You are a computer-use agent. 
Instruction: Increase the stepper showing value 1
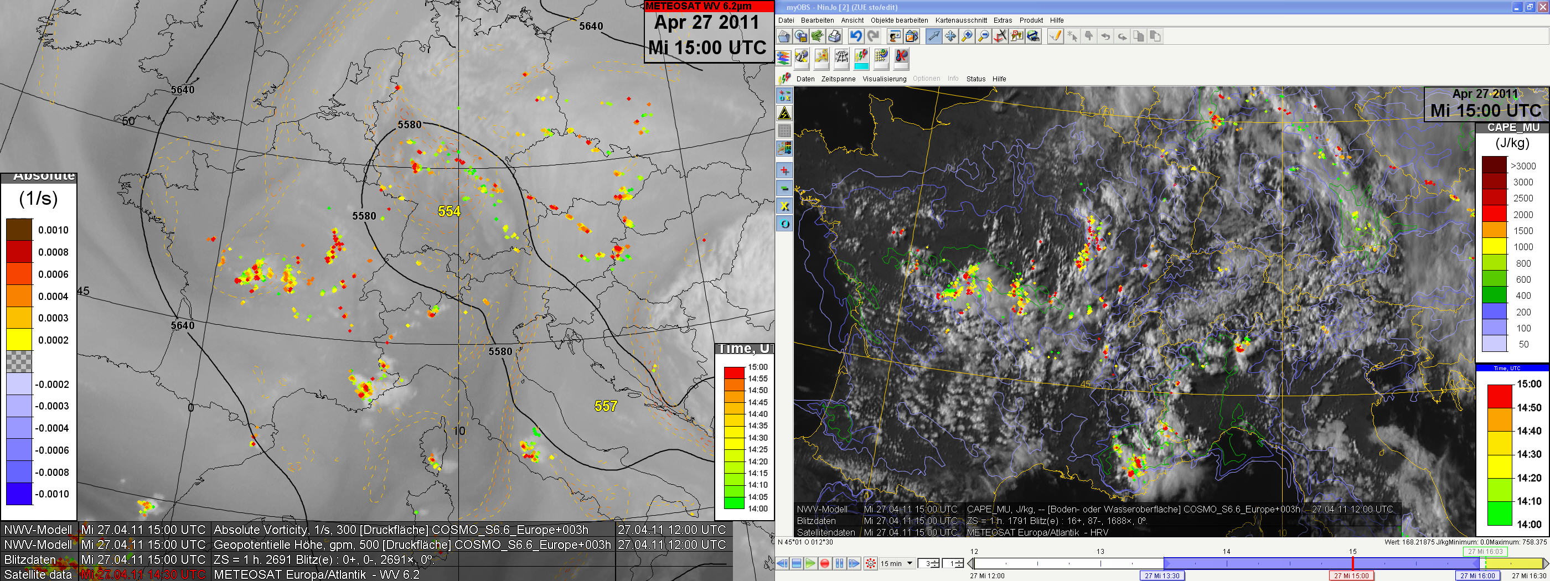tap(959, 561)
